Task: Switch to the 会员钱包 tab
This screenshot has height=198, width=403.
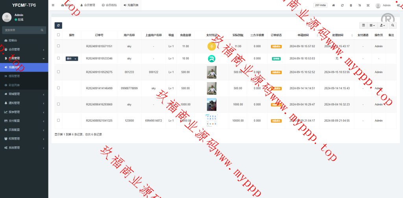Action: (109, 6)
